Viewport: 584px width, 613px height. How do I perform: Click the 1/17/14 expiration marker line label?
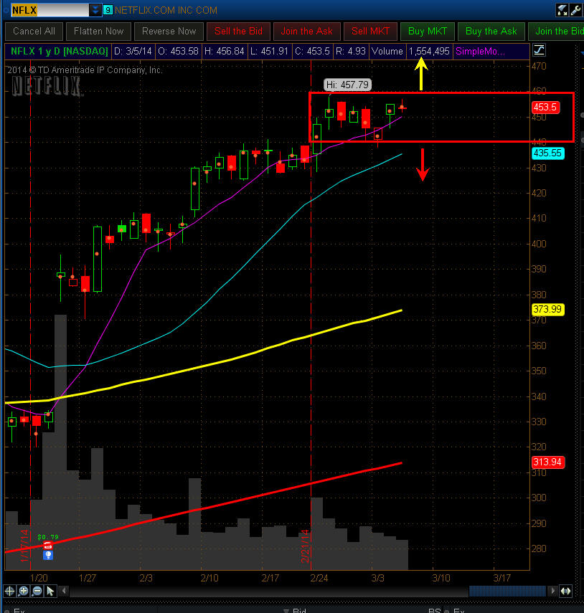(x=25, y=546)
